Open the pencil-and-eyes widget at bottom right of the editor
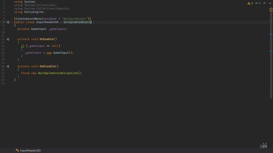This screenshot has width=273, height=153. (x=264, y=145)
